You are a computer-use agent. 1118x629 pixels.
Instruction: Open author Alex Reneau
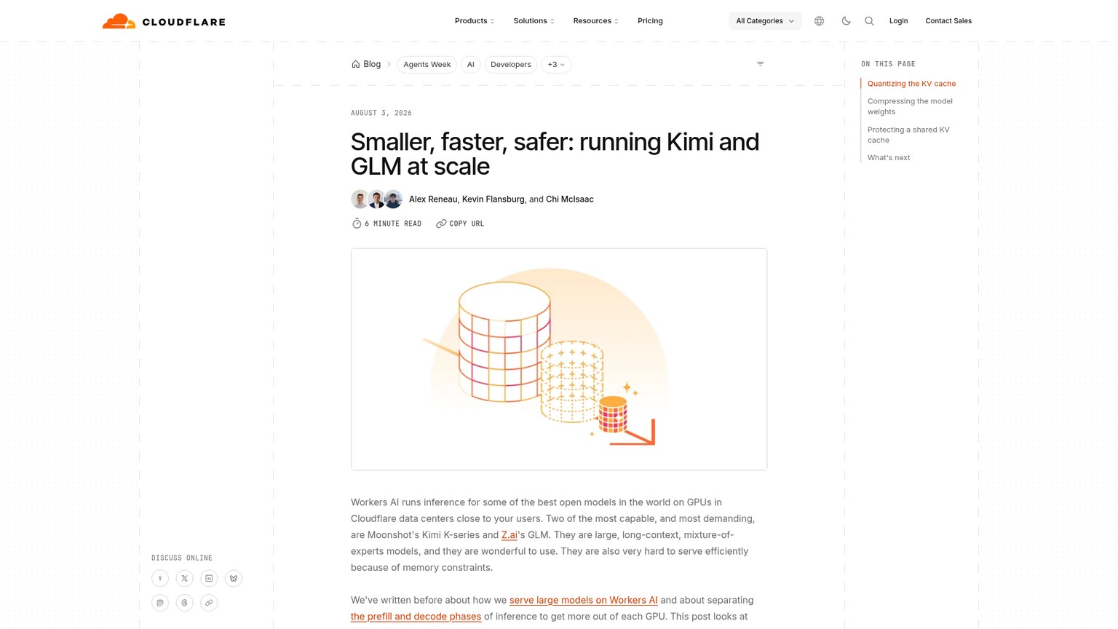pos(433,199)
